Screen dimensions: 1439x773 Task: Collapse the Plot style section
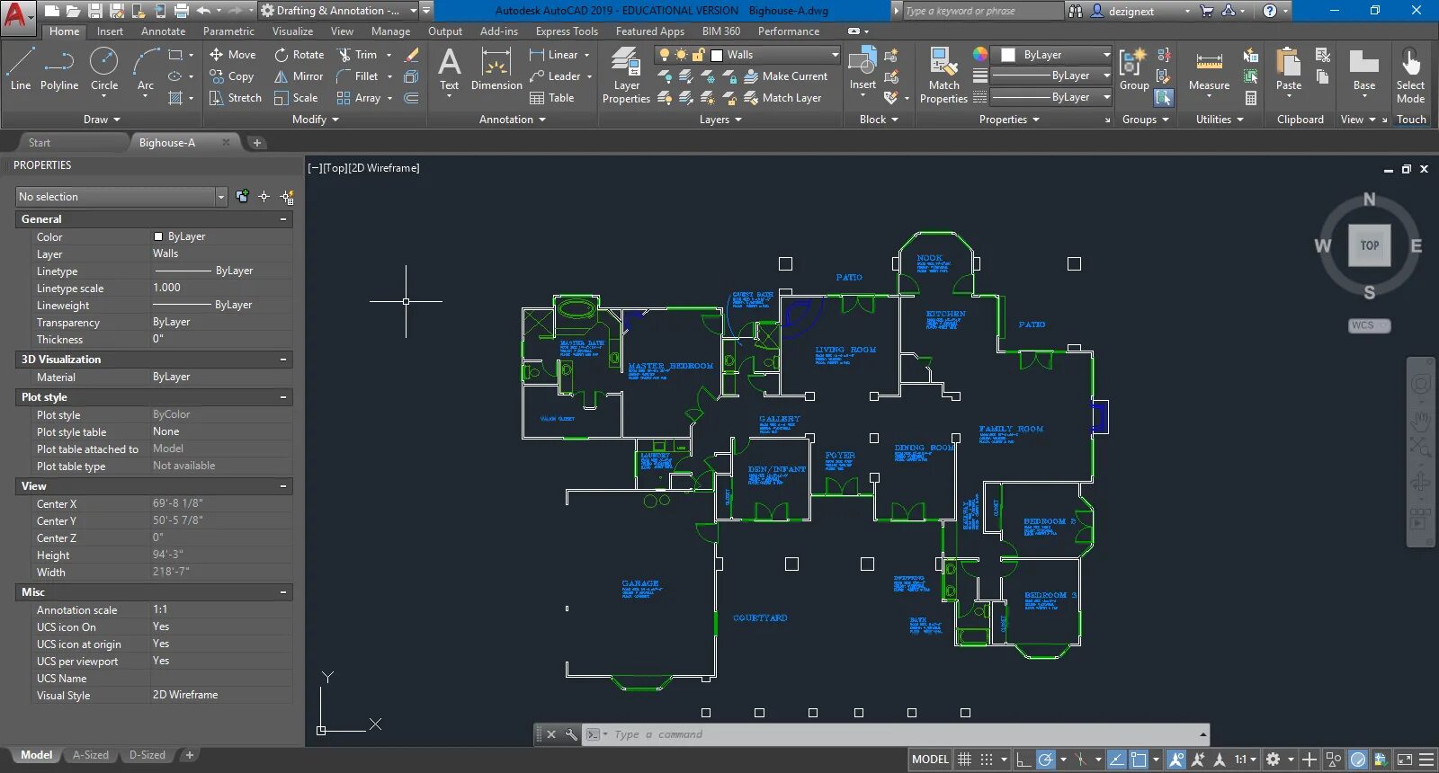pos(283,397)
